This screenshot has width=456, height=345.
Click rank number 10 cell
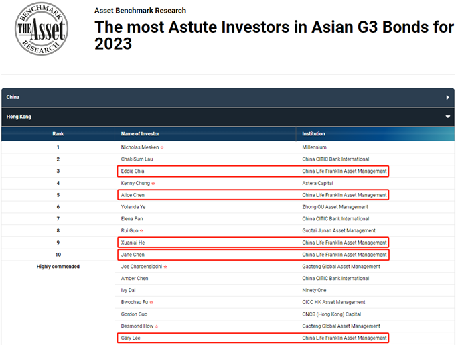pos(58,255)
